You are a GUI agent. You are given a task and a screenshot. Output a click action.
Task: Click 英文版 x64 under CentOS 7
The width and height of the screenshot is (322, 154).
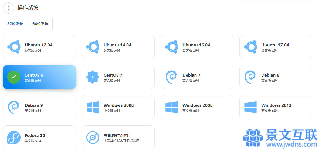tap(112, 81)
